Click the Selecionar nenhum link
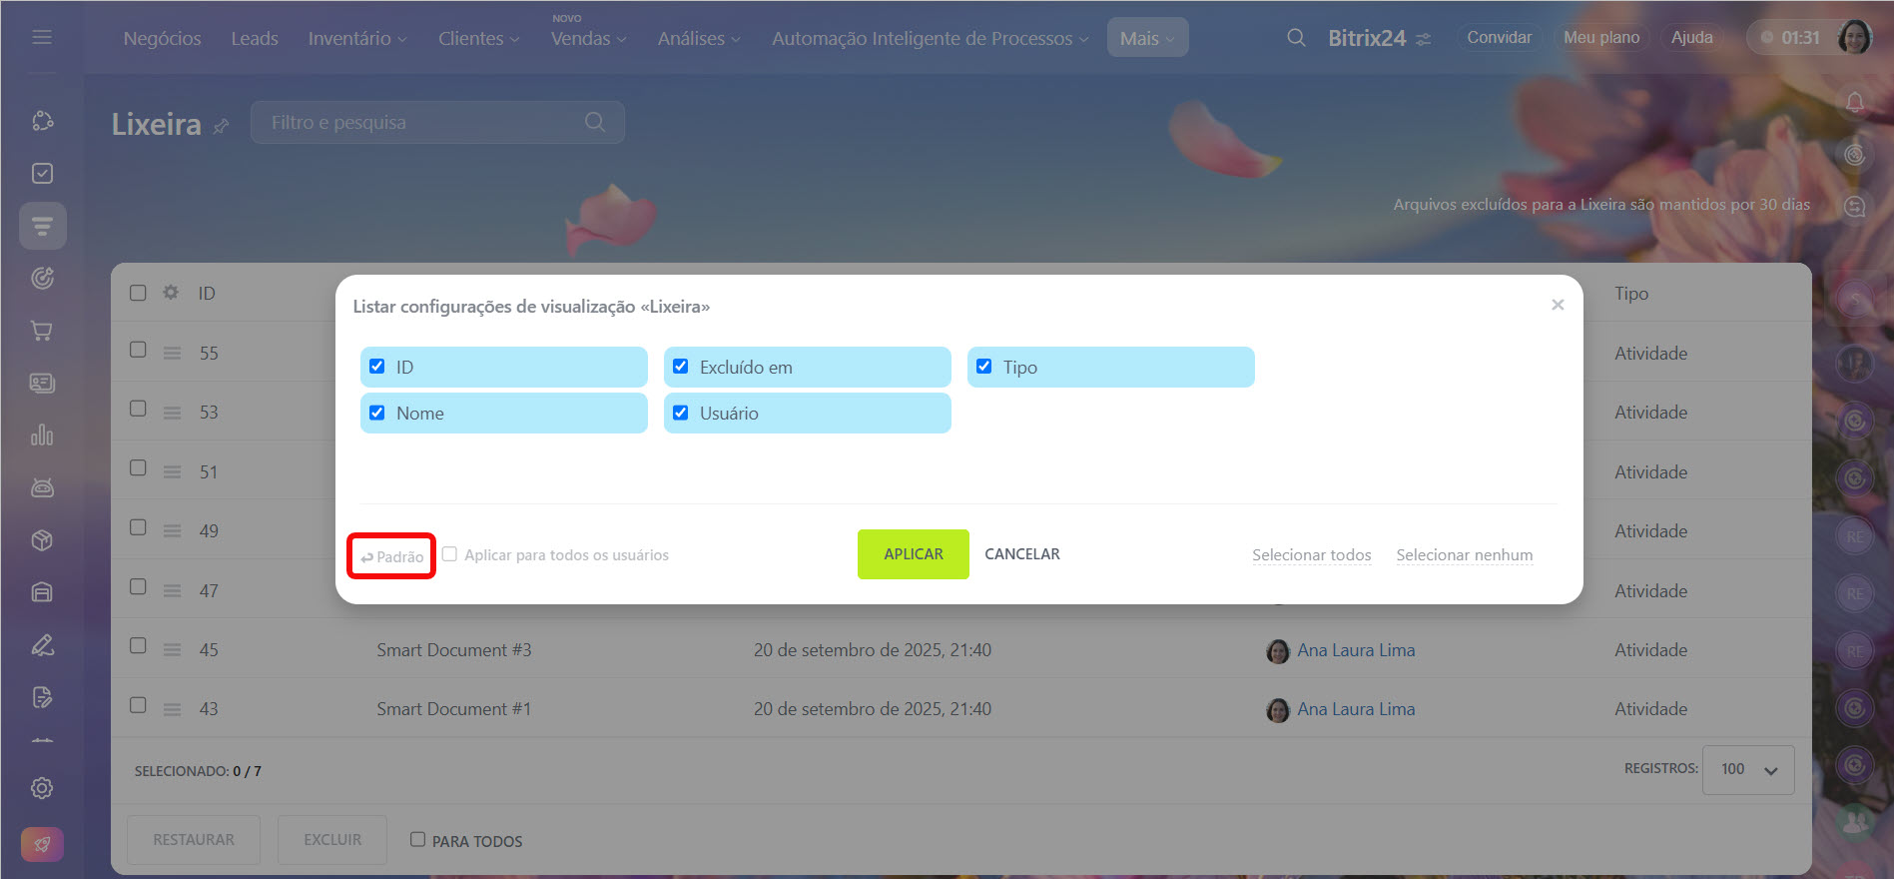 [x=1464, y=555]
